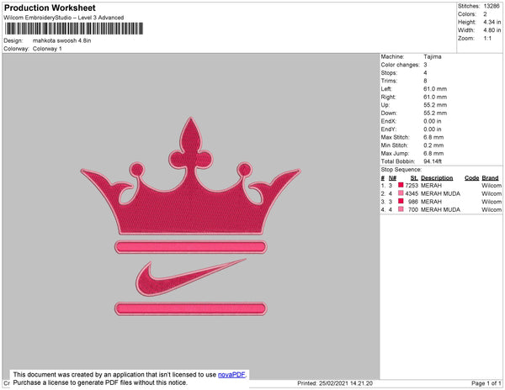This screenshot has height=390, width=505.
Task: Click the 'Printed: 25/02/2021 14.21.20' text
Action: tap(335, 383)
